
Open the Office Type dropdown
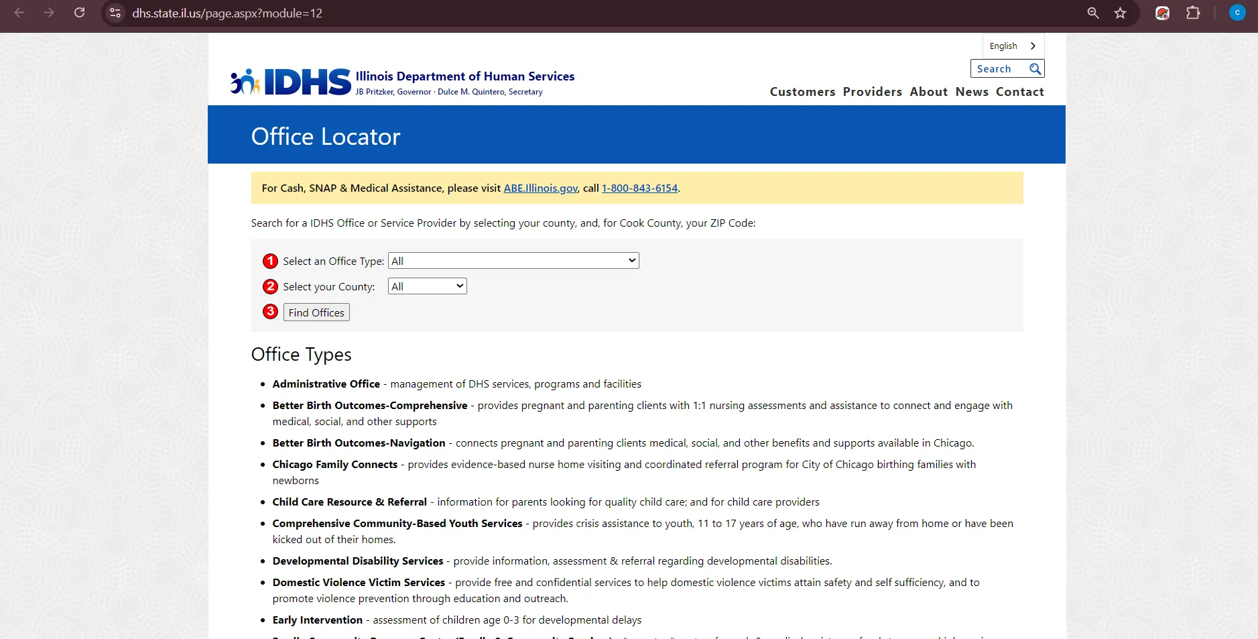pyautogui.click(x=513, y=261)
